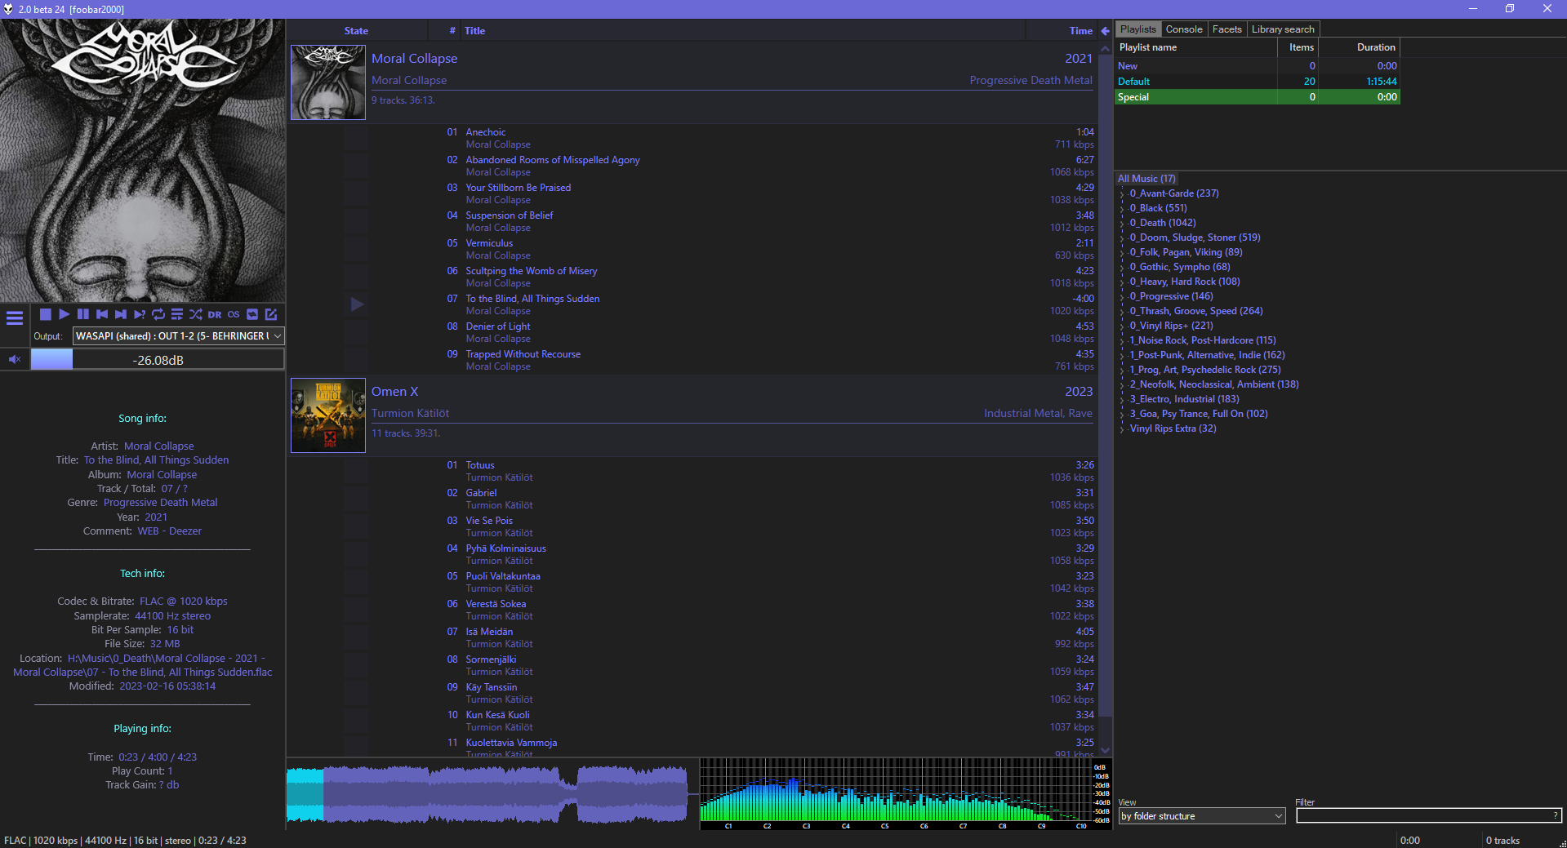Screen dimensions: 1567x848
Task: Open the hamburger main menu icon
Action: pyautogui.click(x=15, y=318)
